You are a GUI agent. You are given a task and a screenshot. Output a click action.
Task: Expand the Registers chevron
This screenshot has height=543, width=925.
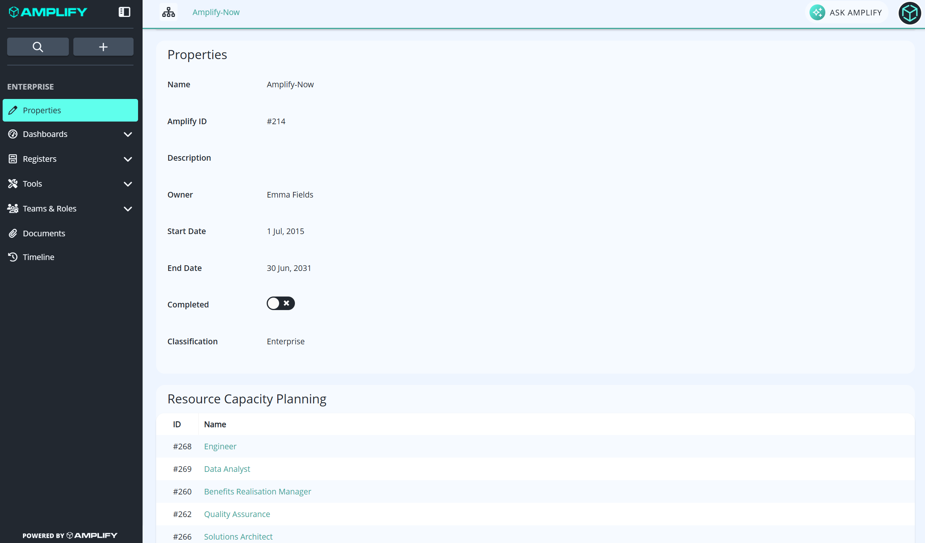128,159
